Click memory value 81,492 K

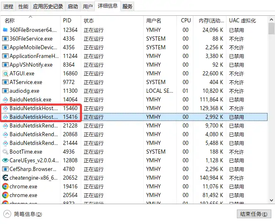click(213, 195)
